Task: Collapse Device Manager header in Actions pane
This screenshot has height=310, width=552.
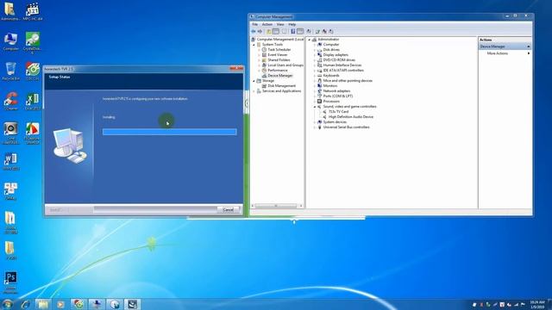Action: pos(529,46)
